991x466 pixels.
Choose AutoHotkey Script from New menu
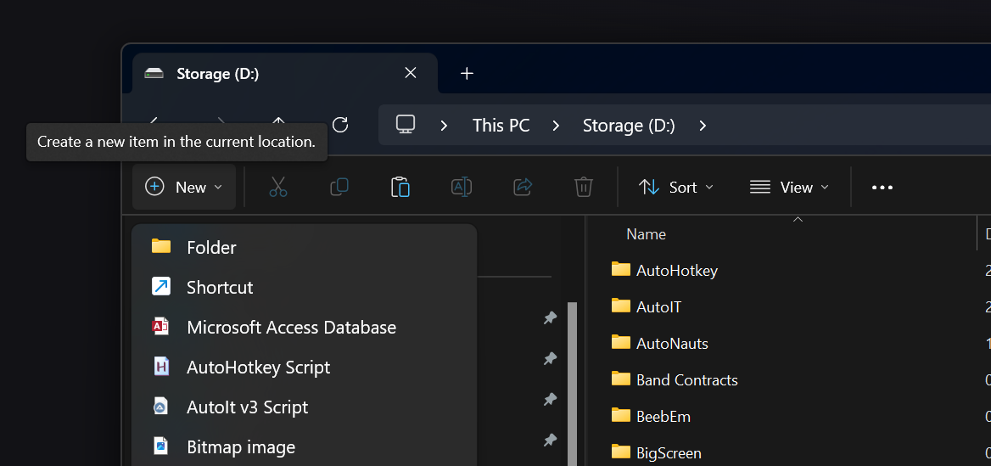click(304, 367)
